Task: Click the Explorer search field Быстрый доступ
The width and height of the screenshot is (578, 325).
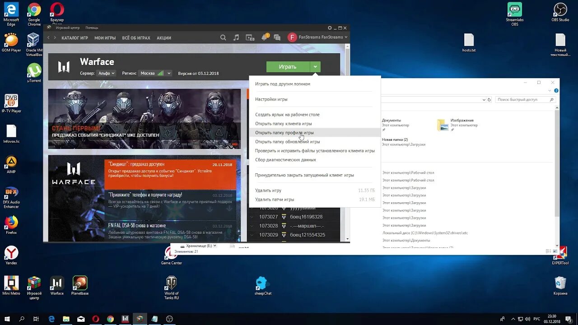Action: 525,99
